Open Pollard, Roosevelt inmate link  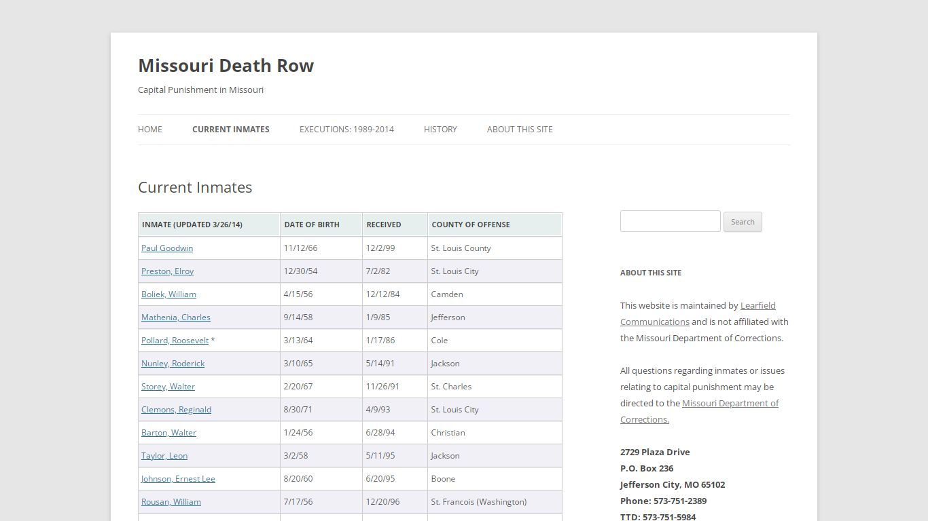pyautogui.click(x=175, y=341)
